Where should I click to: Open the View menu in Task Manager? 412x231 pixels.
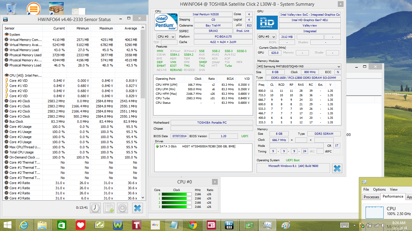point(394,189)
